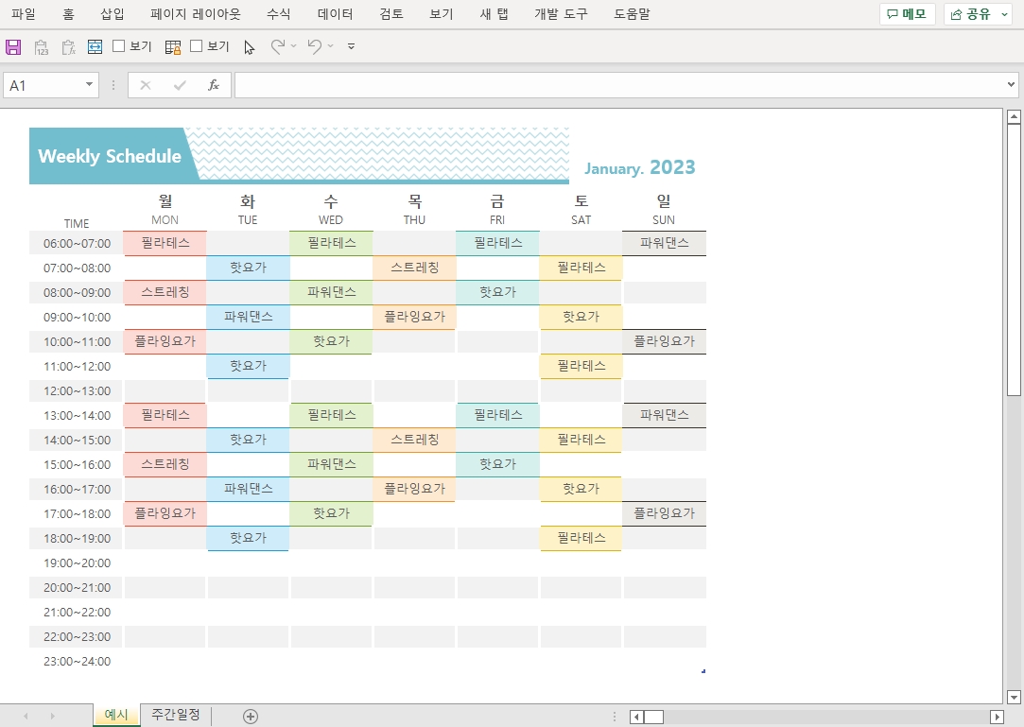
Task: Click the Cancel (X) formula entry icon
Action: coord(146,86)
